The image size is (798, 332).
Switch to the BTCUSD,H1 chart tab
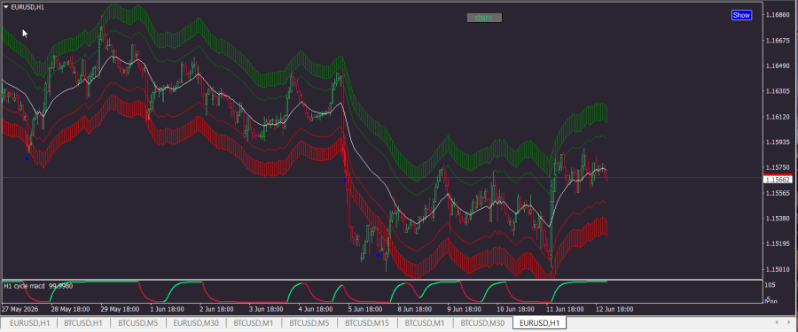tap(83, 323)
